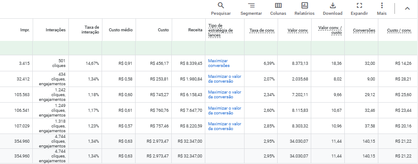This screenshot has width=418, height=164.
Task: Select the R$ 6.158,43 revenue cell
Action: 191,95
